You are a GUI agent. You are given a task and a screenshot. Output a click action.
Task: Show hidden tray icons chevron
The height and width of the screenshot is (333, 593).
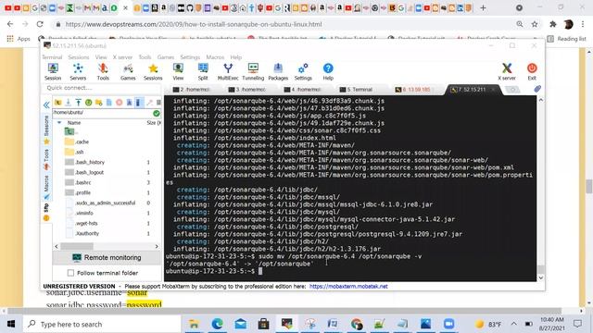click(x=513, y=324)
